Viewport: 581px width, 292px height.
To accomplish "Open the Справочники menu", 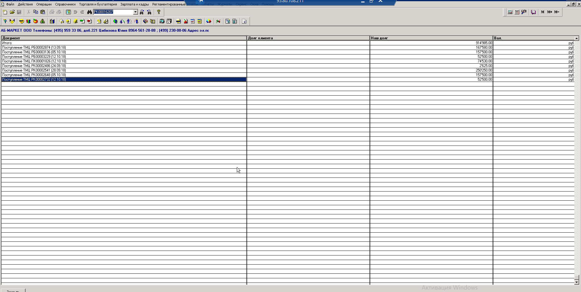I will click(x=65, y=4).
